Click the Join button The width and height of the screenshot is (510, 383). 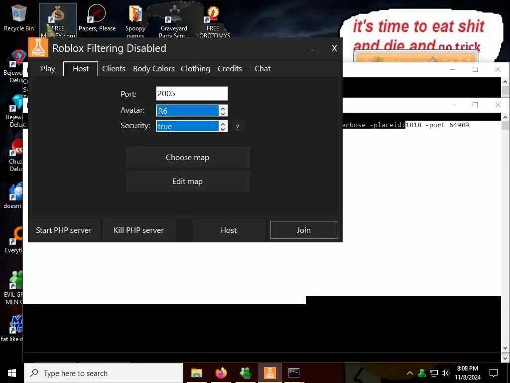pyautogui.click(x=304, y=230)
